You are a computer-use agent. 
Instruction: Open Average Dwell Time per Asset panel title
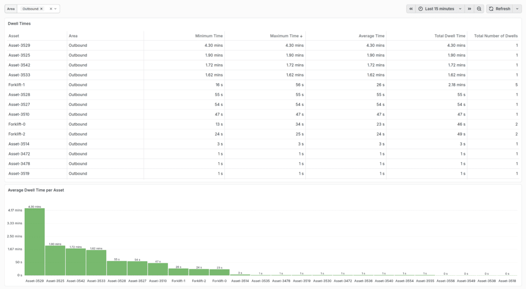(36, 190)
